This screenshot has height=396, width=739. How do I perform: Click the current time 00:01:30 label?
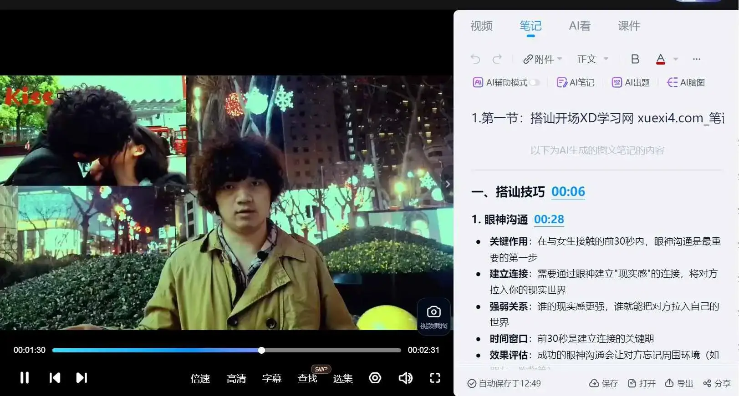(30, 350)
